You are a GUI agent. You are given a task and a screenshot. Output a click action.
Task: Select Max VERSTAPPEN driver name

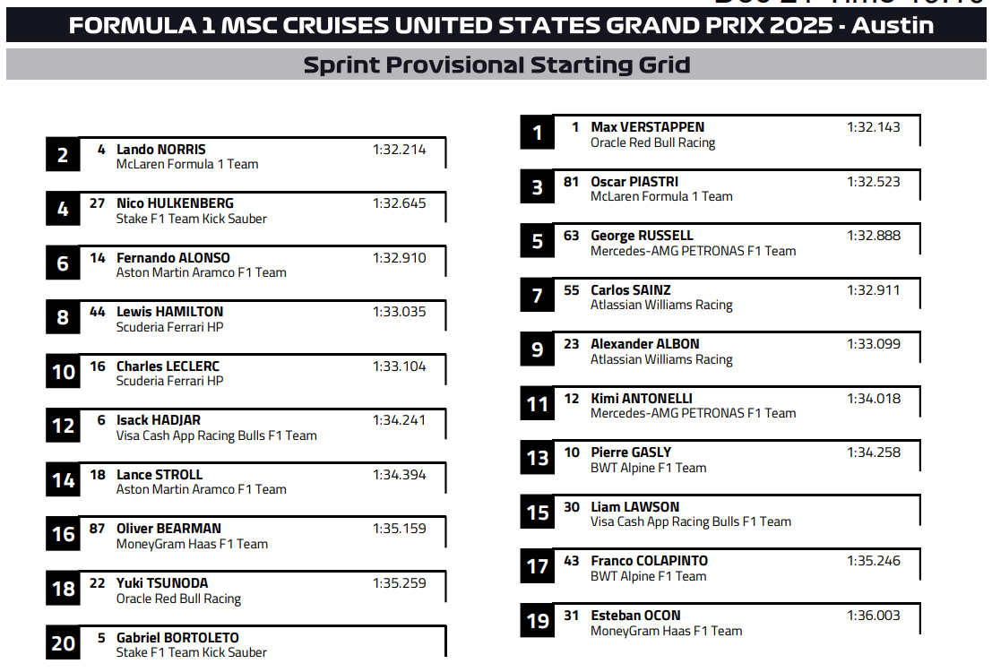647,127
